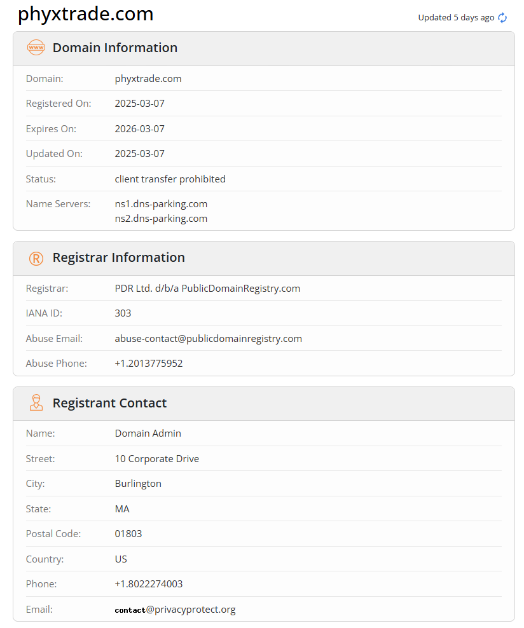Click the person icon beside Registrant Contact
The image size is (524, 628).
click(x=36, y=403)
